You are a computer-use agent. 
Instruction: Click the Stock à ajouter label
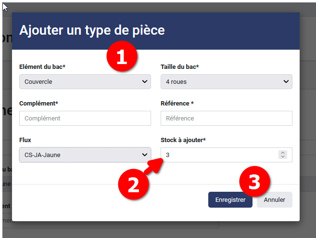coord(183,140)
